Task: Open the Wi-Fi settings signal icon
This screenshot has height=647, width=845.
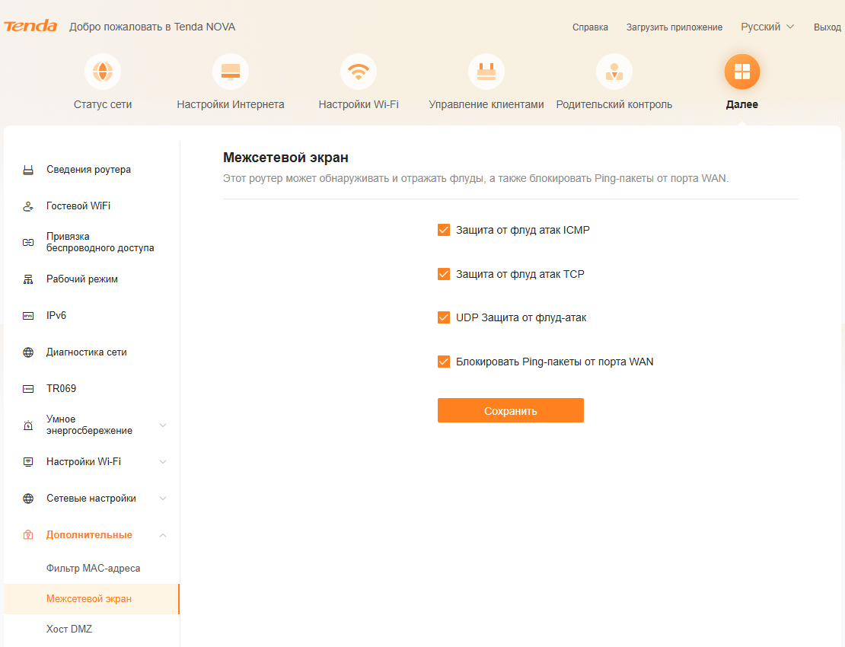Action: (359, 72)
